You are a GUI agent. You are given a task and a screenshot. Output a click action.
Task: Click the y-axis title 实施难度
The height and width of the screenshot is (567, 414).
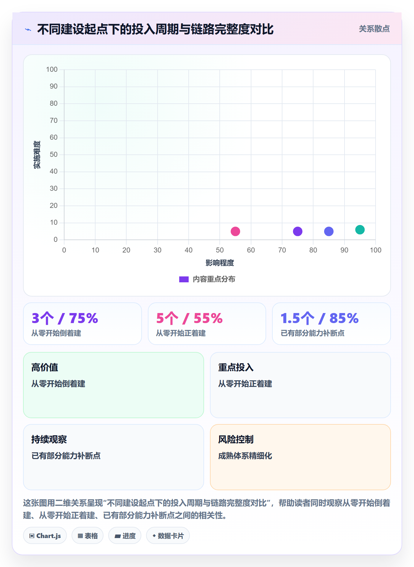37,155
